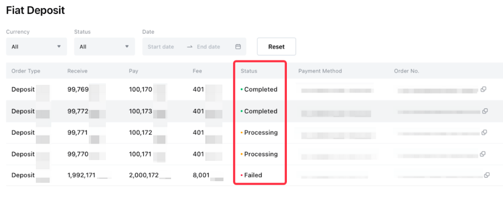Click the Start date field
The image size is (503, 197).
coord(161,47)
